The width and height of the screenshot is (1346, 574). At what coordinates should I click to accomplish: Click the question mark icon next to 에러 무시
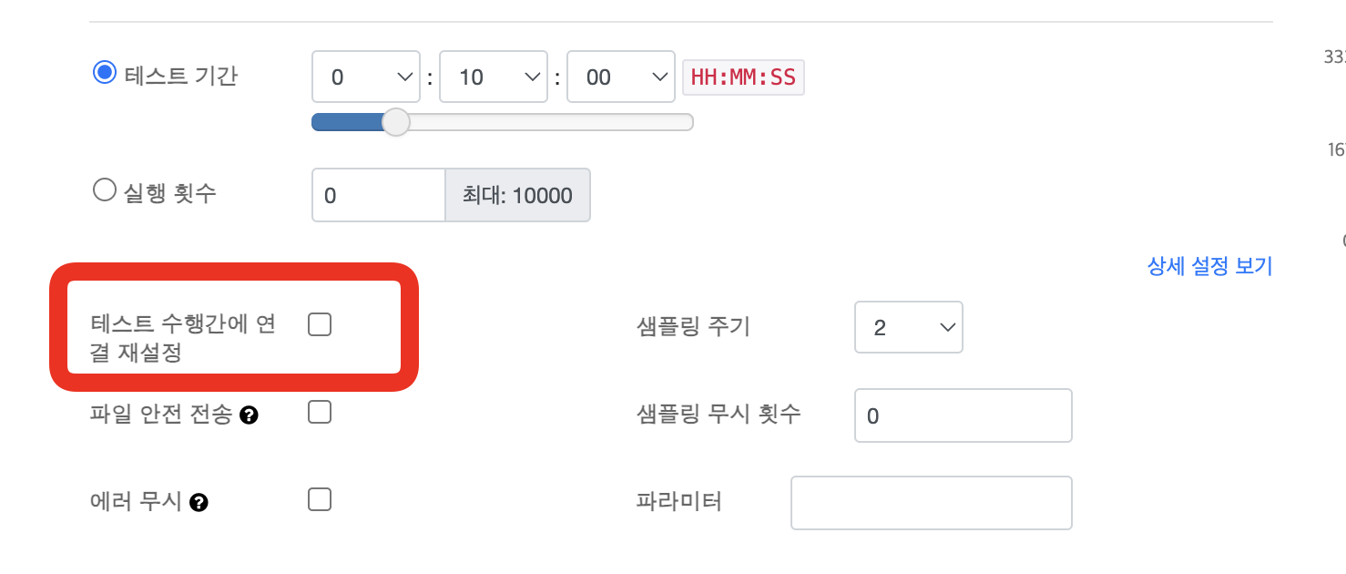point(199,502)
